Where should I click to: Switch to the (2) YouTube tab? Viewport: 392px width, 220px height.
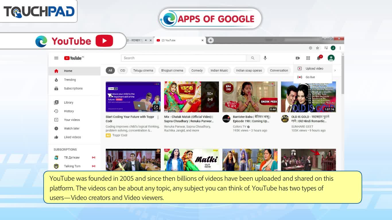tap(180, 40)
